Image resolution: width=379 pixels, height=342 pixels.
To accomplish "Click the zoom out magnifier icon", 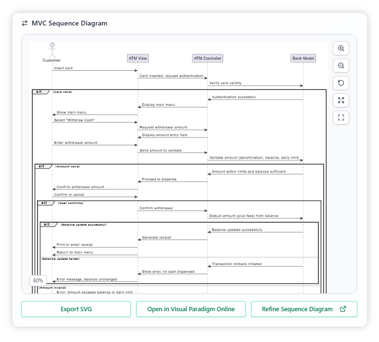I will pyautogui.click(x=341, y=66).
